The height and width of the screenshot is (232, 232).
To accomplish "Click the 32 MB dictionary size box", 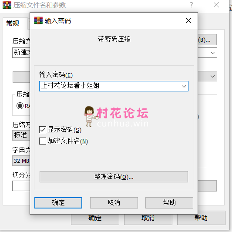I will click(21, 161).
